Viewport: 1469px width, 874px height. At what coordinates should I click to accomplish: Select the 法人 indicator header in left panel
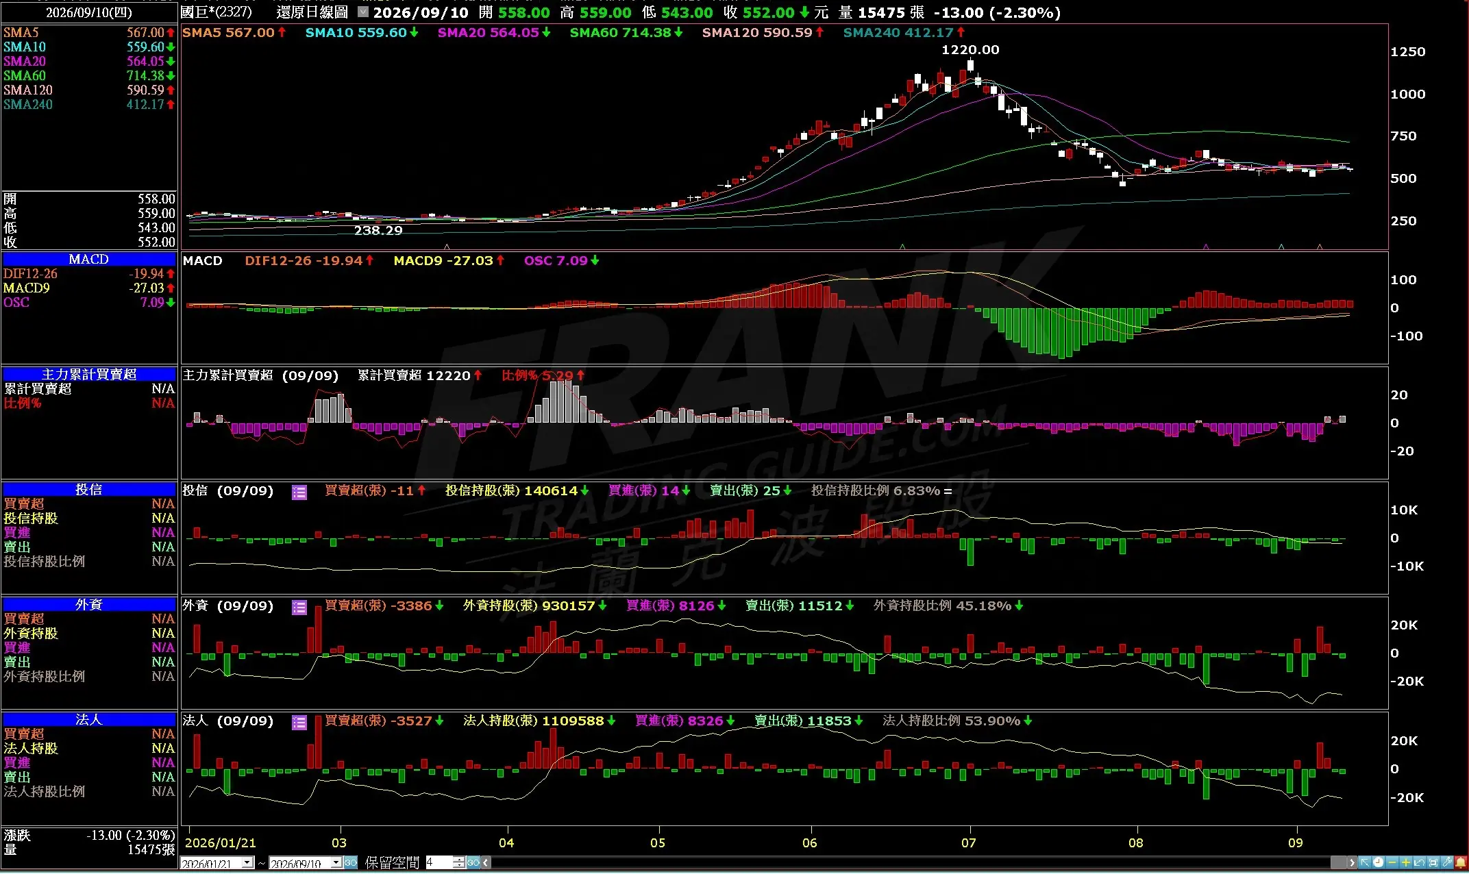89,719
